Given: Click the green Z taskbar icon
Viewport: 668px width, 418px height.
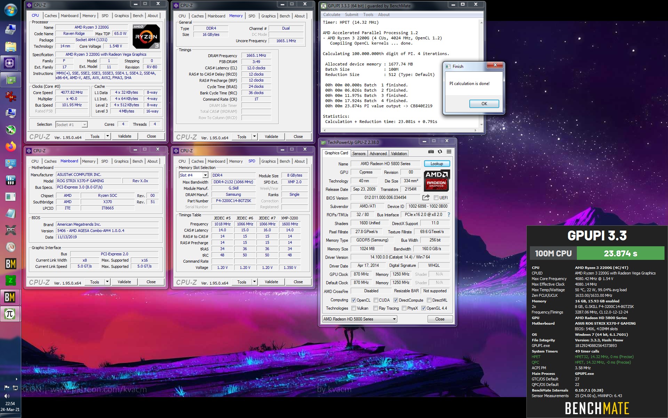Looking at the screenshot, I should coord(10,280).
